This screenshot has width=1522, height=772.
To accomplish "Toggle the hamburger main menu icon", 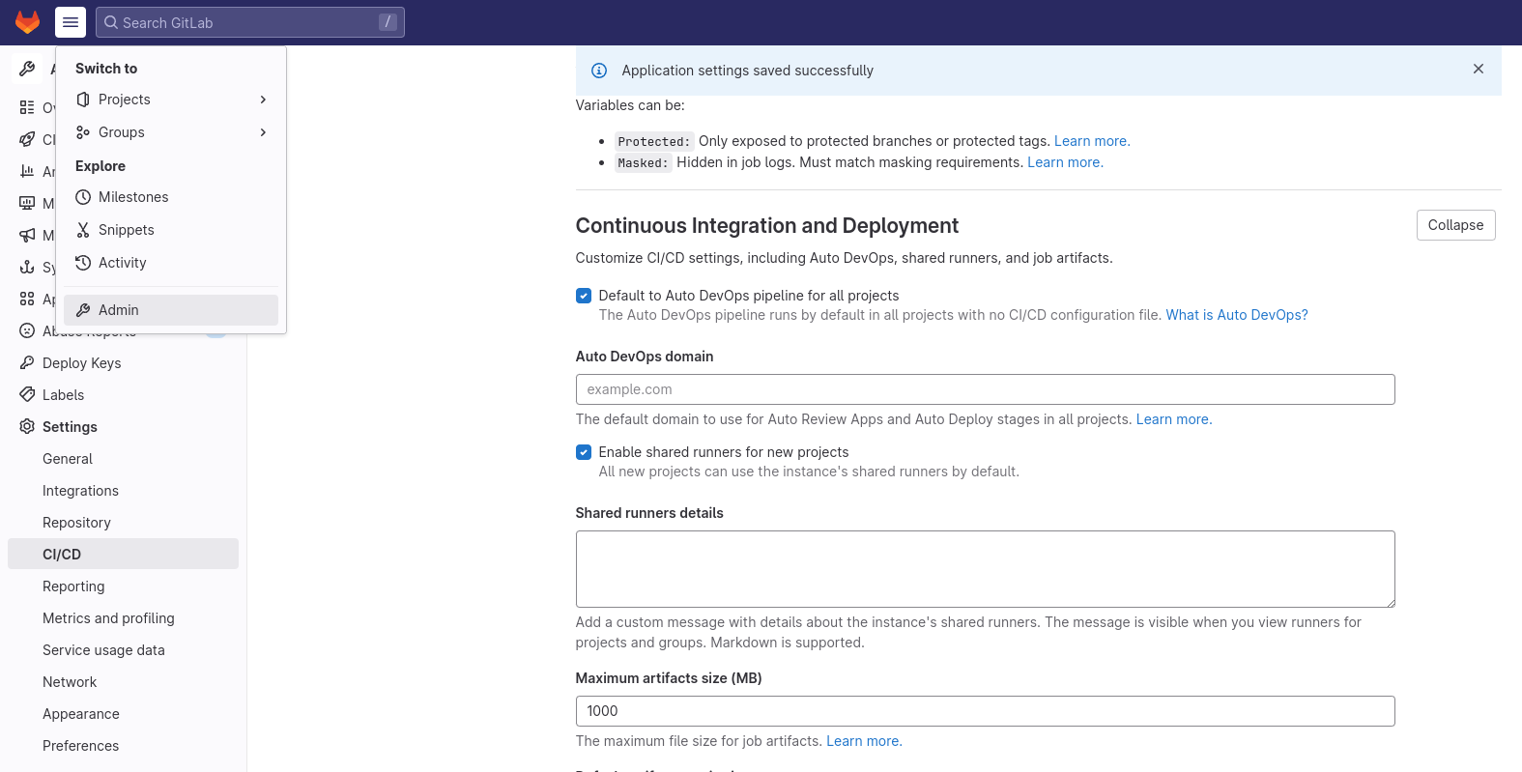I will coord(71,22).
